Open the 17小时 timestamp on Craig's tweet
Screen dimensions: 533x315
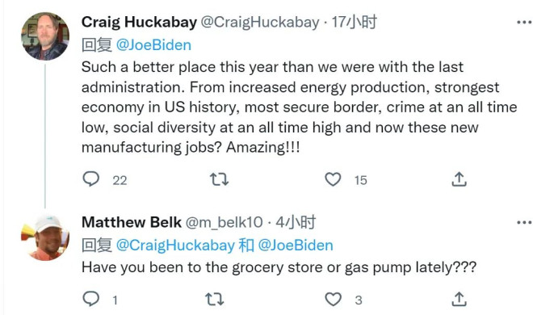[x=355, y=23]
